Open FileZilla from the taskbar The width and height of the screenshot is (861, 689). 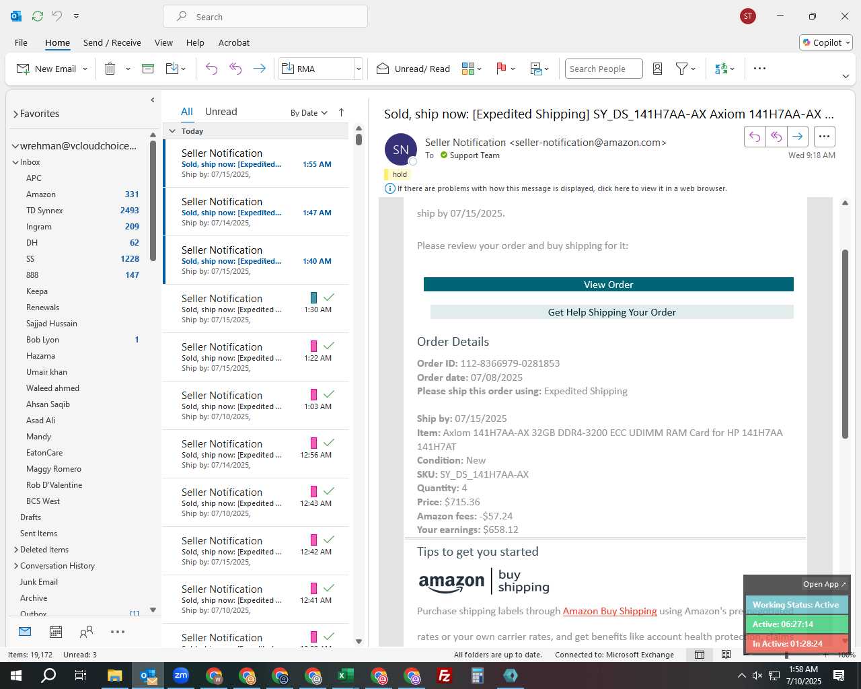coord(445,676)
